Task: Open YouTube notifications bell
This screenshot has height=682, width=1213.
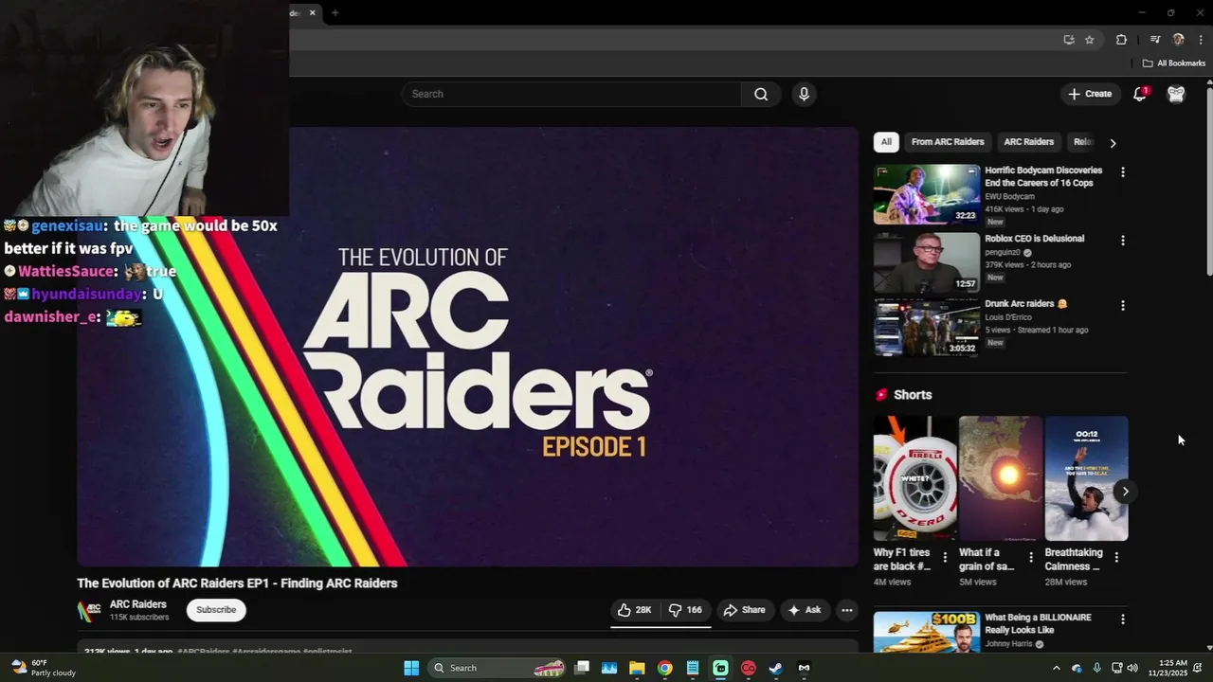Action: pos(1140,94)
